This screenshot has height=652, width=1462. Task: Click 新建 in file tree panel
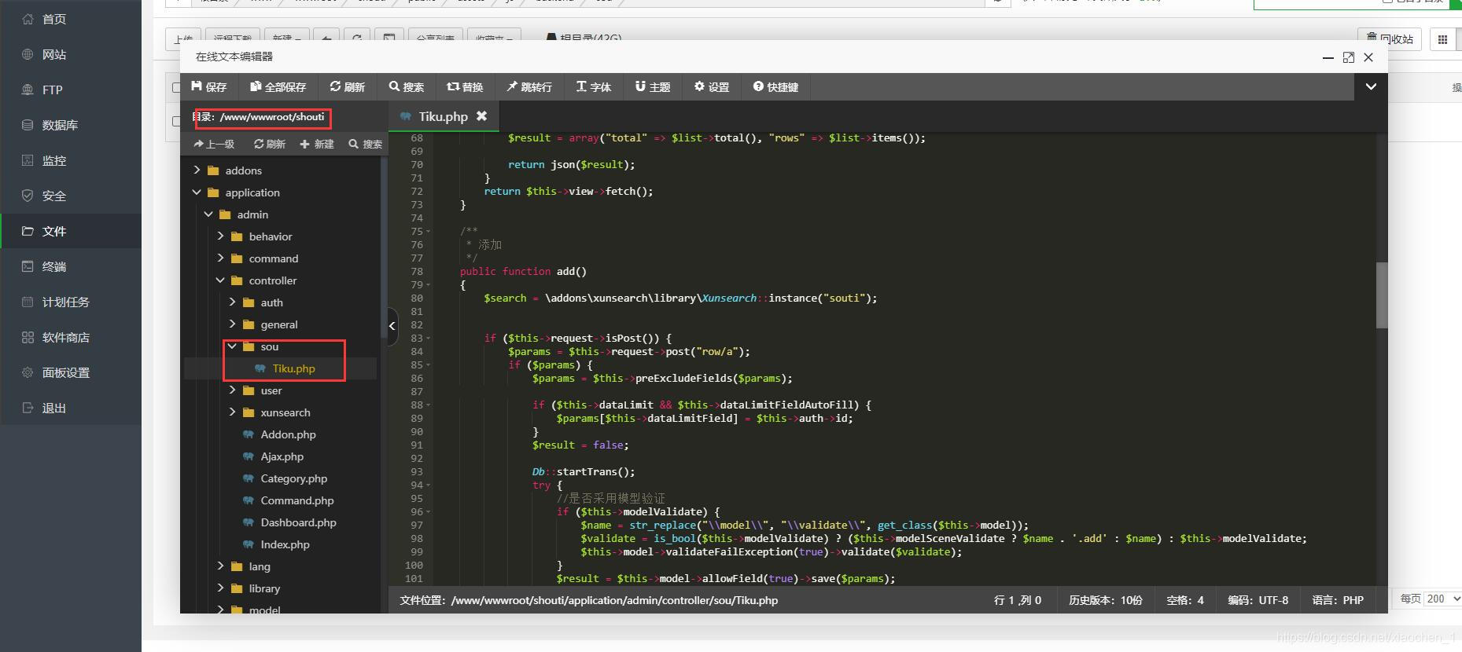click(317, 144)
